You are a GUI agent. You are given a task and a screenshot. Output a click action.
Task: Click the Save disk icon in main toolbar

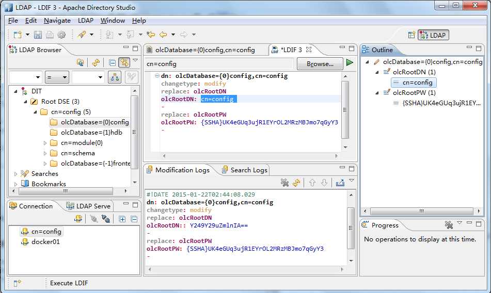click(38, 35)
